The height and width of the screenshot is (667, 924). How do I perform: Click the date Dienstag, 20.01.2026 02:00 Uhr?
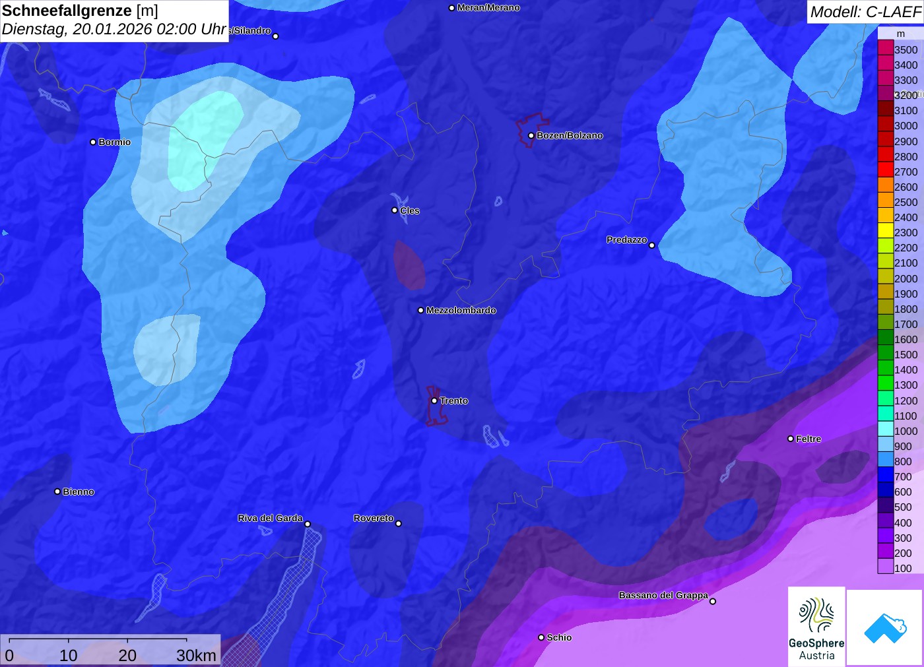[114, 30]
